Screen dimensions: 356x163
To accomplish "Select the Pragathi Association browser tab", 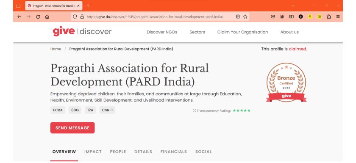I will [x=54, y=6].
